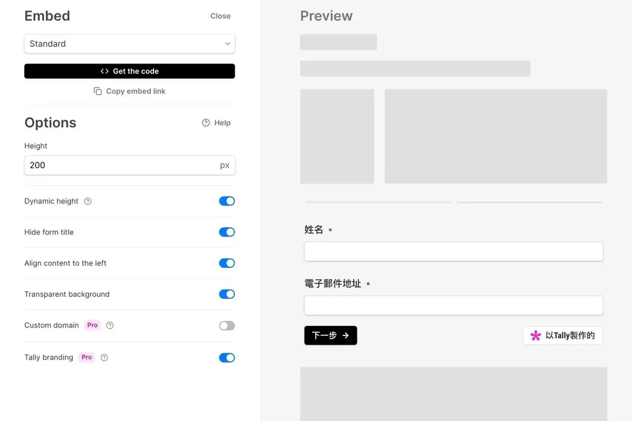Click the Pro badge next to Custom domain

pyautogui.click(x=93, y=325)
